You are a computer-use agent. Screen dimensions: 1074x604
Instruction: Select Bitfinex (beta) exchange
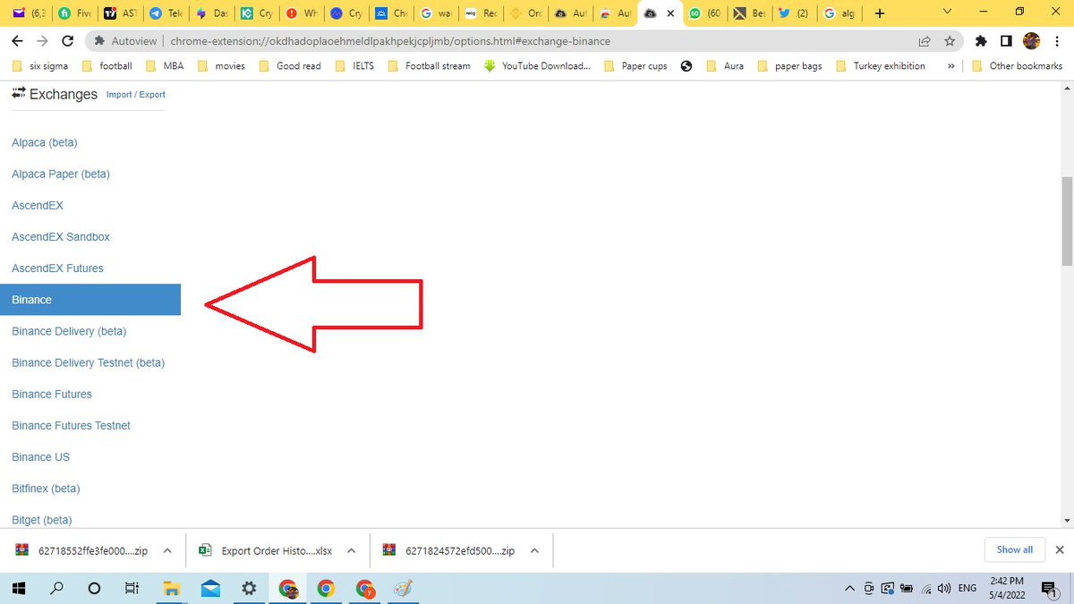[46, 489]
